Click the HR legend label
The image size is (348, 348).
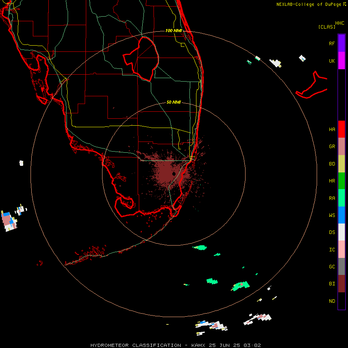point(332,181)
